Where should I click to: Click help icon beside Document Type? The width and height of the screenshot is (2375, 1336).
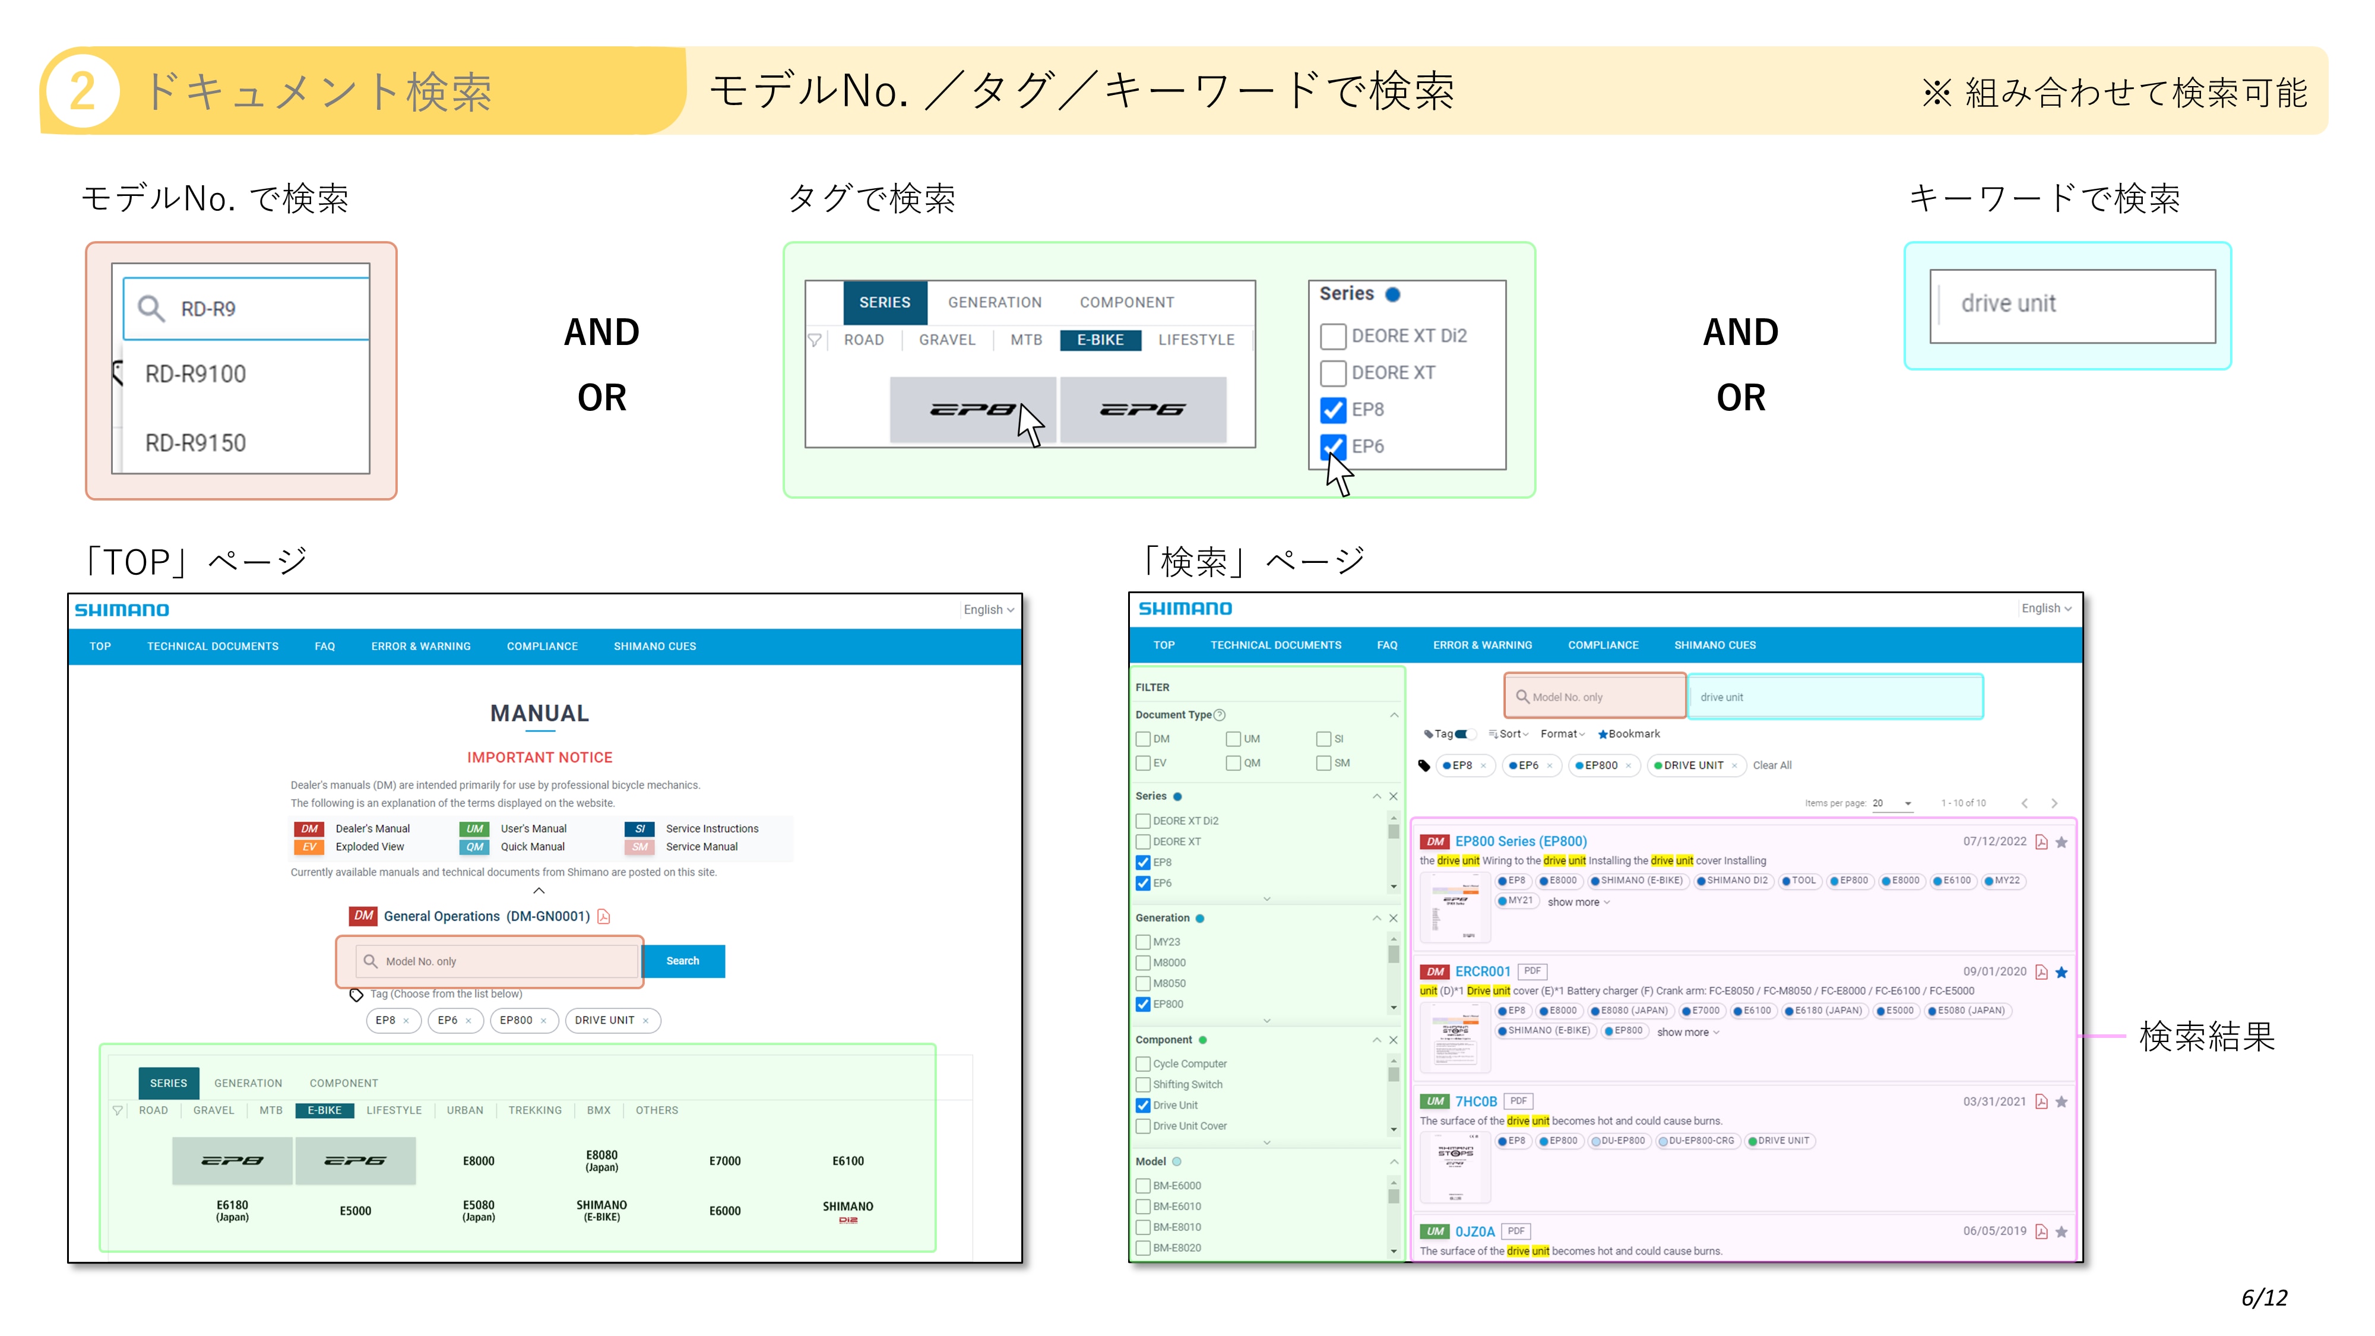1220,714
